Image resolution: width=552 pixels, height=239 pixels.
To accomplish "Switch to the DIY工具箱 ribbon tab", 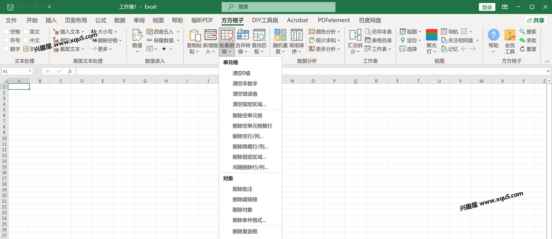I will 265,20.
